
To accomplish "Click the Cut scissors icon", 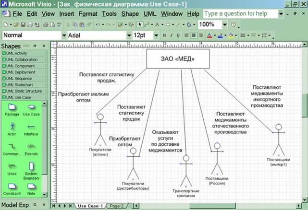I will pos(68,24).
